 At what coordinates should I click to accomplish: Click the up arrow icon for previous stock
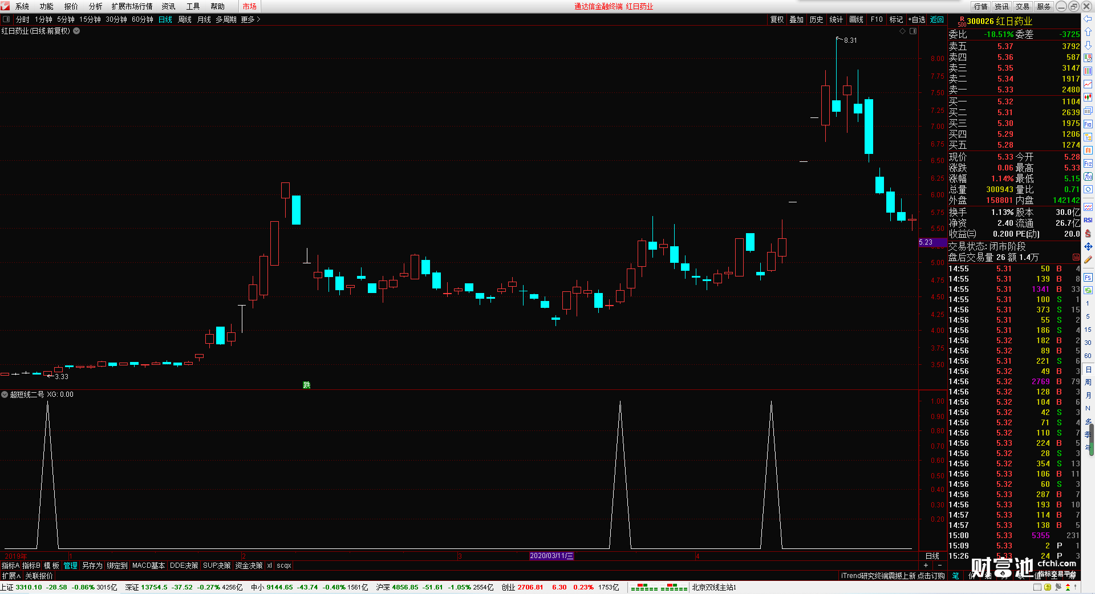(x=1088, y=32)
